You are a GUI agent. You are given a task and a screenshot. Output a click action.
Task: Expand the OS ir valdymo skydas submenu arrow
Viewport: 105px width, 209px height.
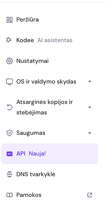coord(90,82)
